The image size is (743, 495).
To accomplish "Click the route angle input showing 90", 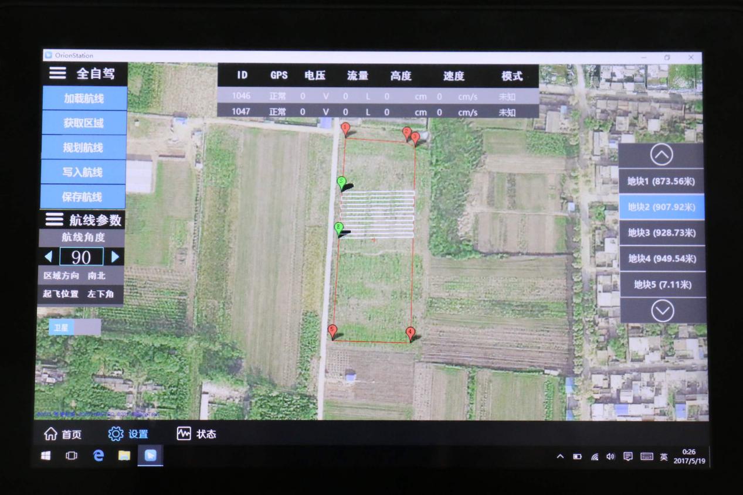I will pos(82,257).
